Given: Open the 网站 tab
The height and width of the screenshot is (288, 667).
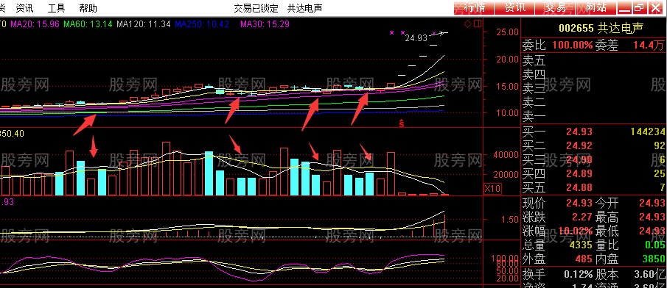Looking at the screenshot, I should click(596, 7).
